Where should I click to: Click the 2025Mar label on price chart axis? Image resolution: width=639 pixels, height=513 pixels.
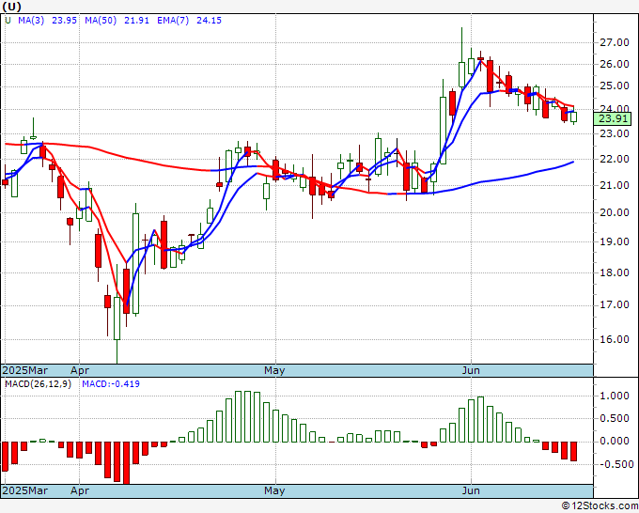pyautogui.click(x=24, y=370)
